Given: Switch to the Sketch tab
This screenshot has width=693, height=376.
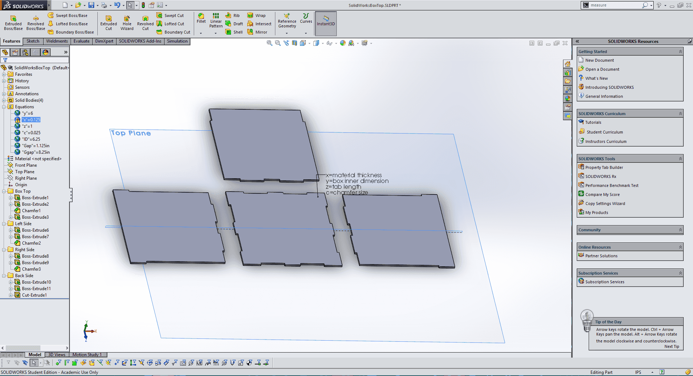Looking at the screenshot, I should click(x=33, y=41).
